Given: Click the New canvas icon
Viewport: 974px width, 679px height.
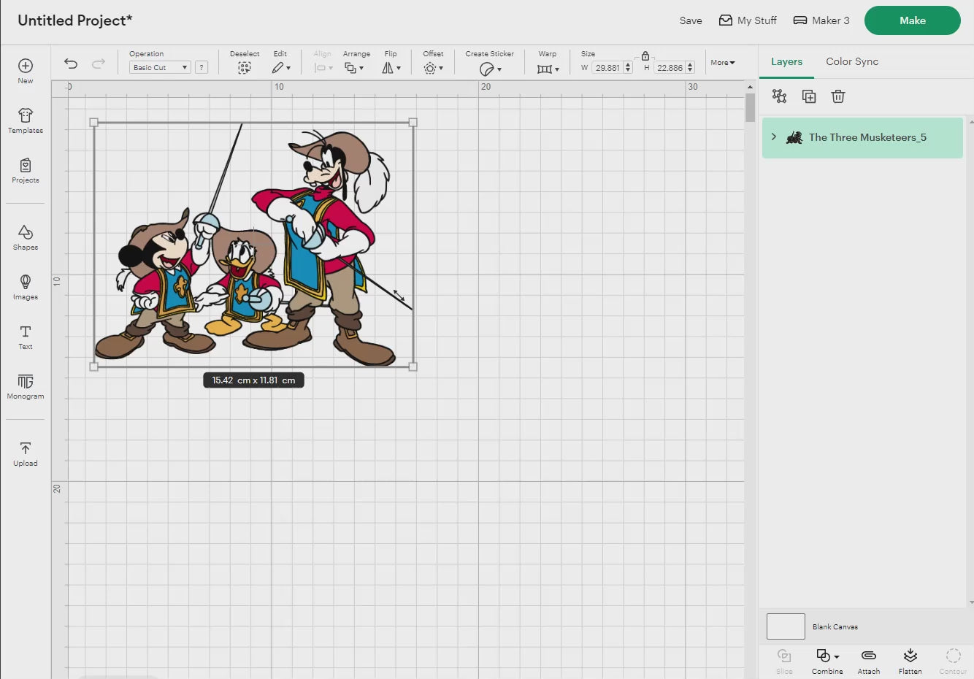Looking at the screenshot, I should (26, 66).
